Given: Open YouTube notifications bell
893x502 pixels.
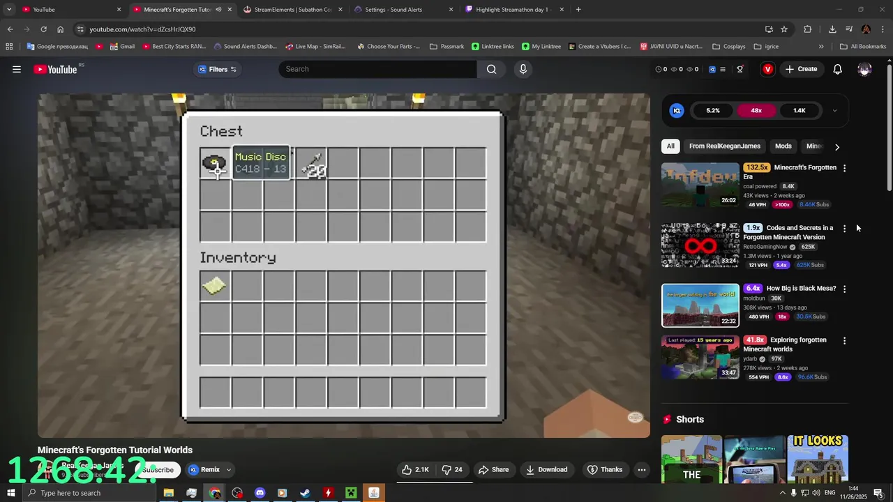Looking at the screenshot, I should pos(838,69).
